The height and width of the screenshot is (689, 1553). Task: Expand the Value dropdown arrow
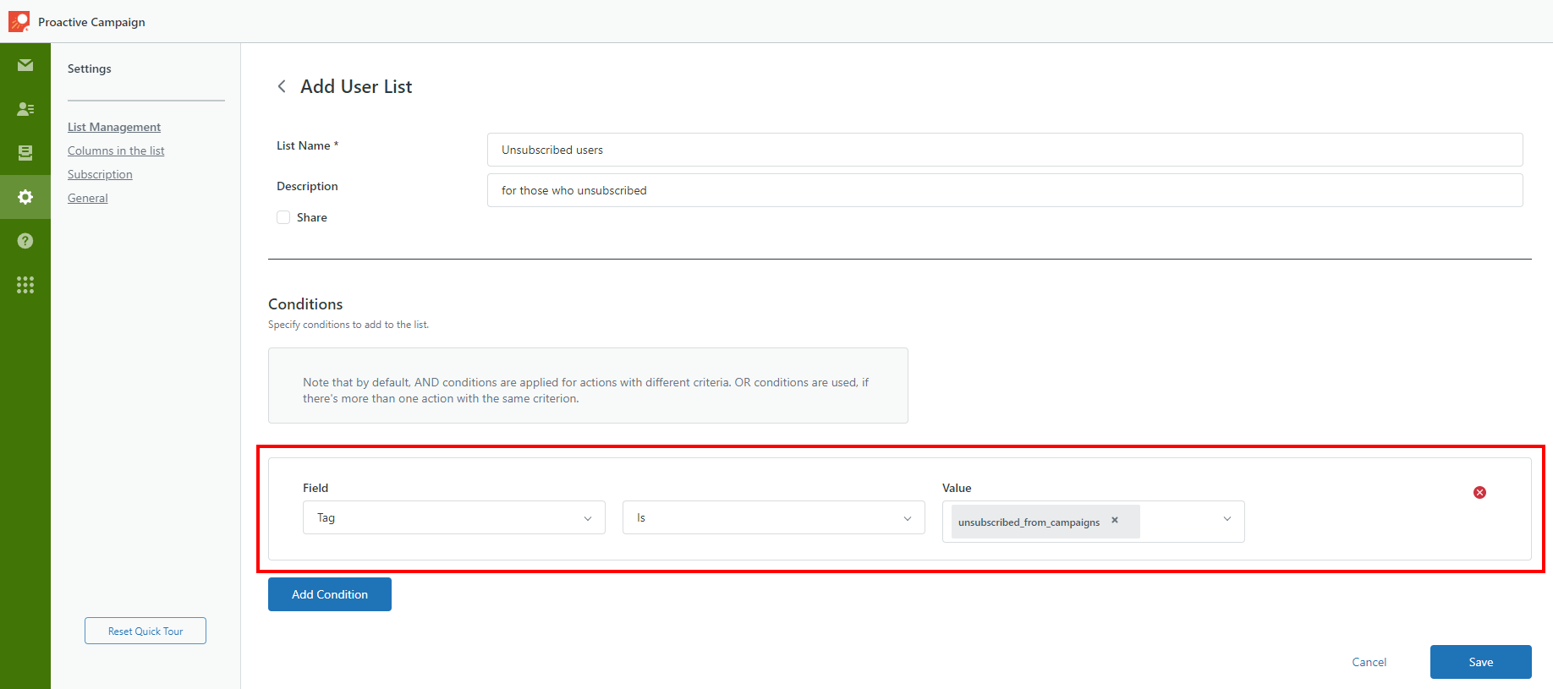[1227, 519]
